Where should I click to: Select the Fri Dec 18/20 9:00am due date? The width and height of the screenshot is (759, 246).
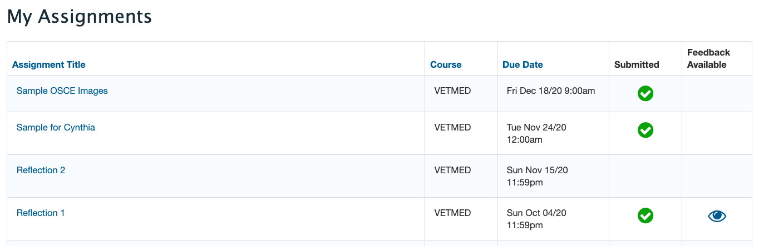pos(551,91)
